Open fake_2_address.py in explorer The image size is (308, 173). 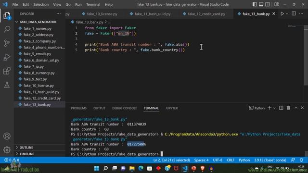pos(38,35)
